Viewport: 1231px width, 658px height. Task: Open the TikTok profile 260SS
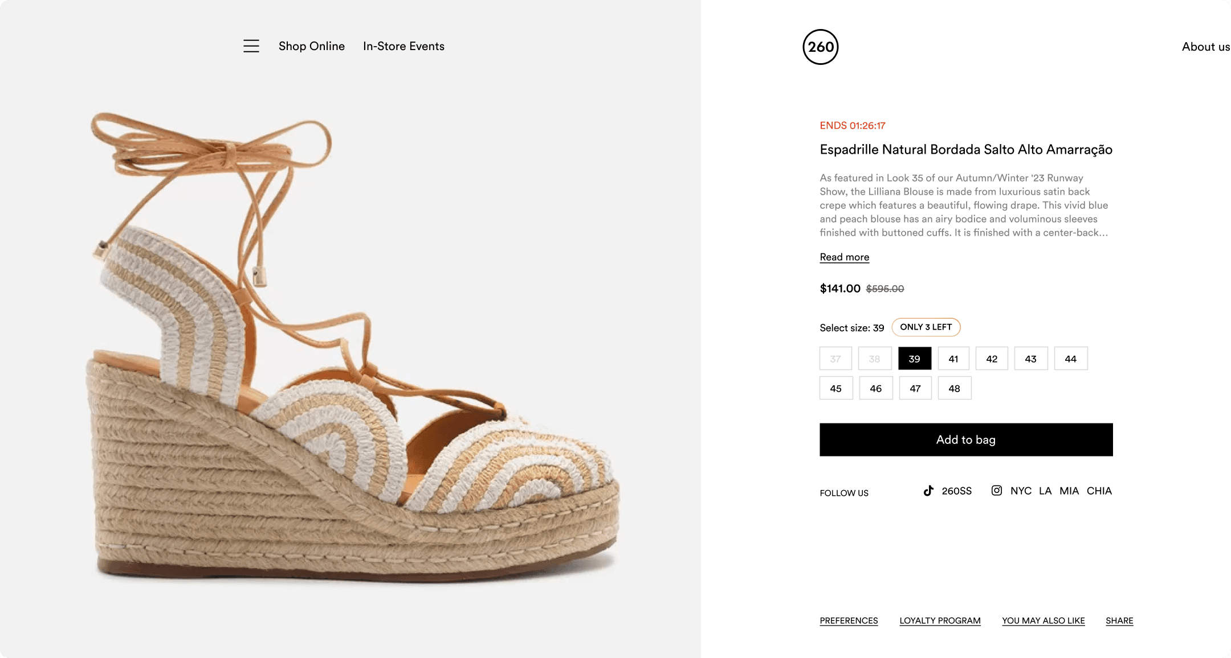(x=956, y=490)
